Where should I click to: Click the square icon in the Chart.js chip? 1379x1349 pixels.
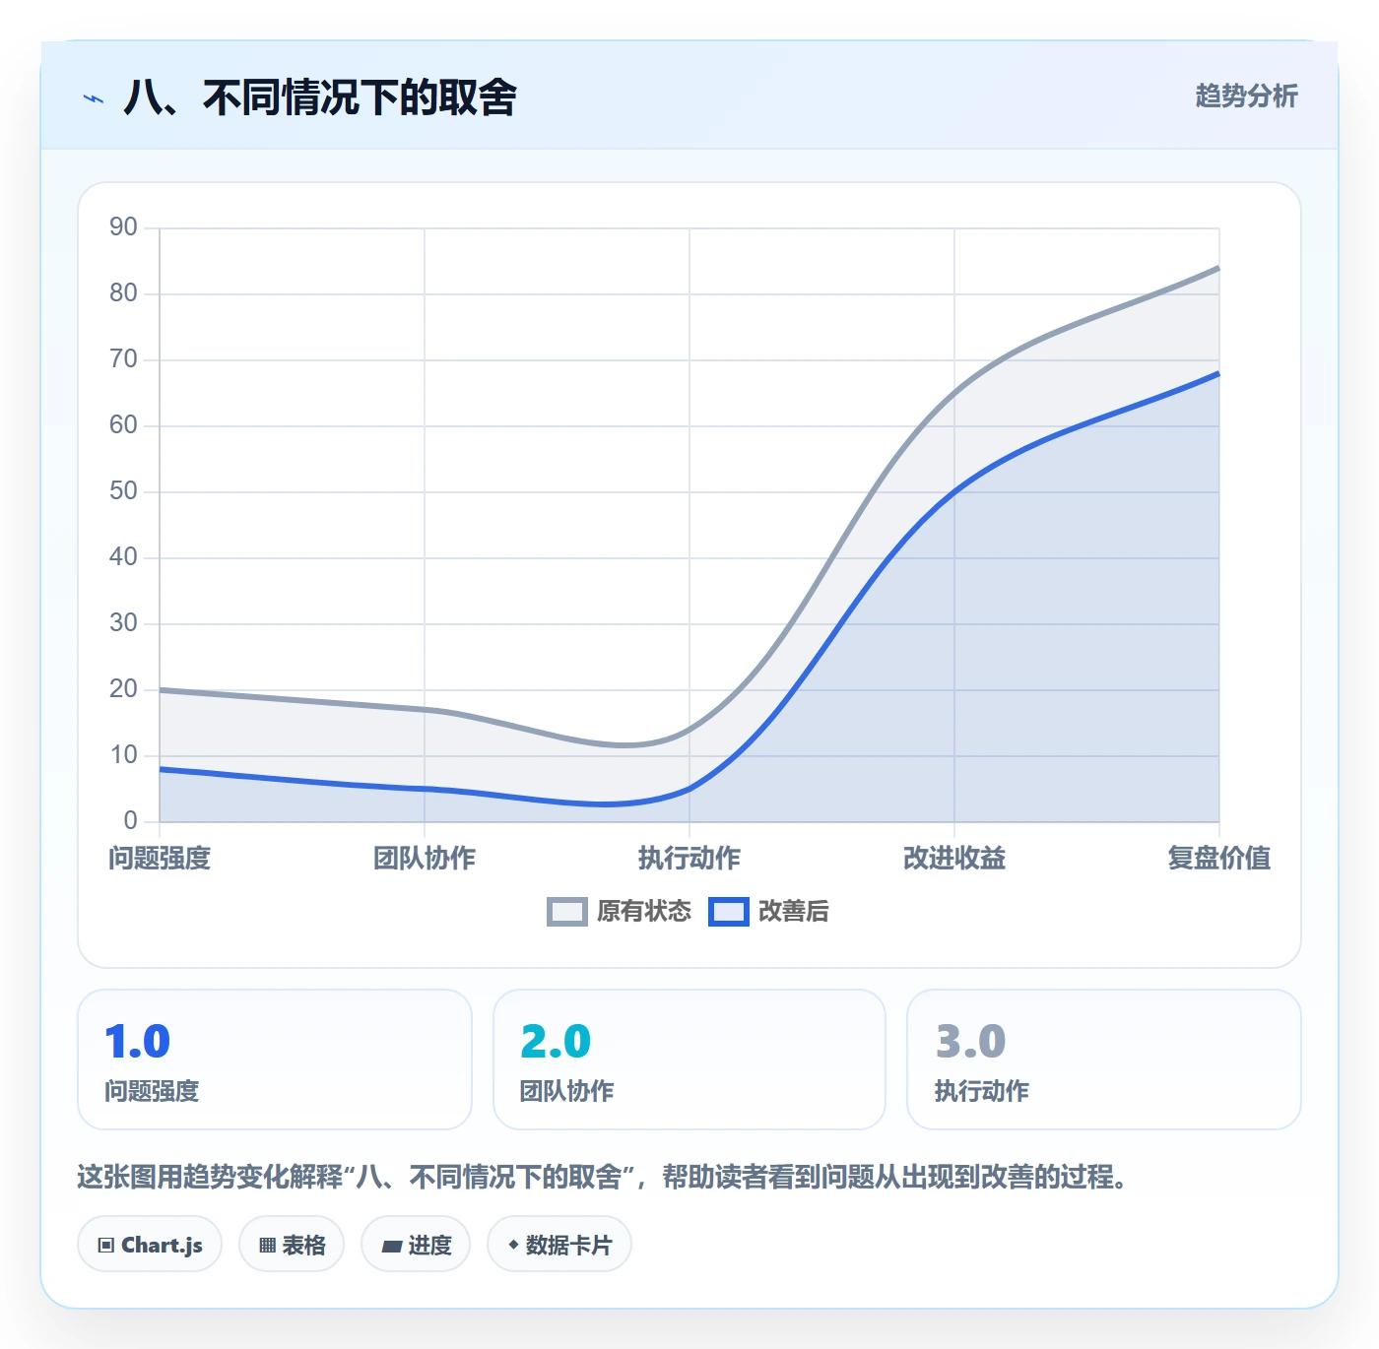click(106, 1246)
